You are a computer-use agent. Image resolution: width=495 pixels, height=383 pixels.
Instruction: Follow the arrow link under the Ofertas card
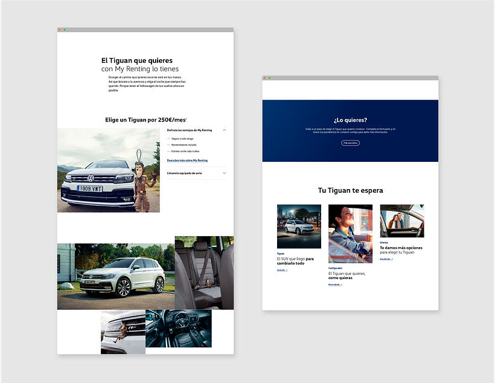tap(386, 259)
